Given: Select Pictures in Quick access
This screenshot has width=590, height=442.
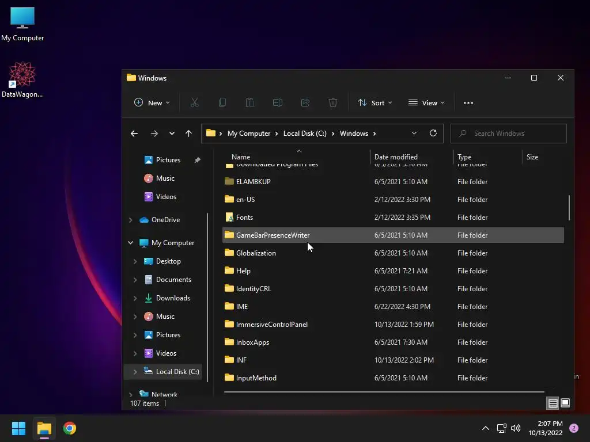Looking at the screenshot, I should [162, 160].
